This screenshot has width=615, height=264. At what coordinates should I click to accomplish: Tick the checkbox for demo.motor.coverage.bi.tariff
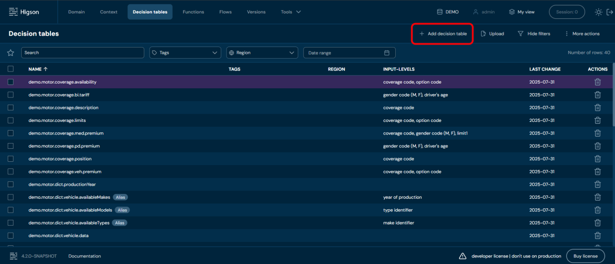(11, 95)
